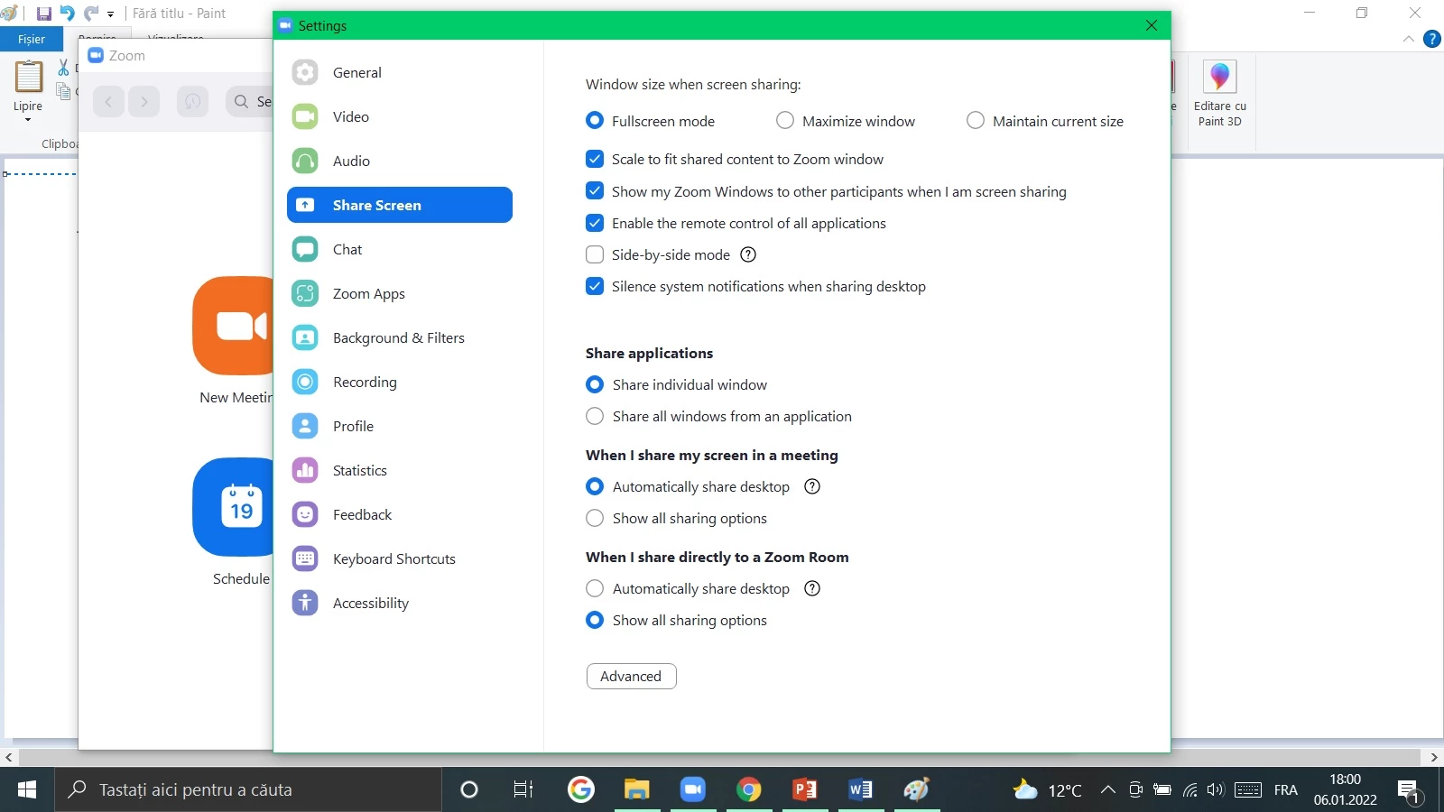Open Windows Start menu
This screenshot has width=1444, height=812.
click(x=27, y=789)
